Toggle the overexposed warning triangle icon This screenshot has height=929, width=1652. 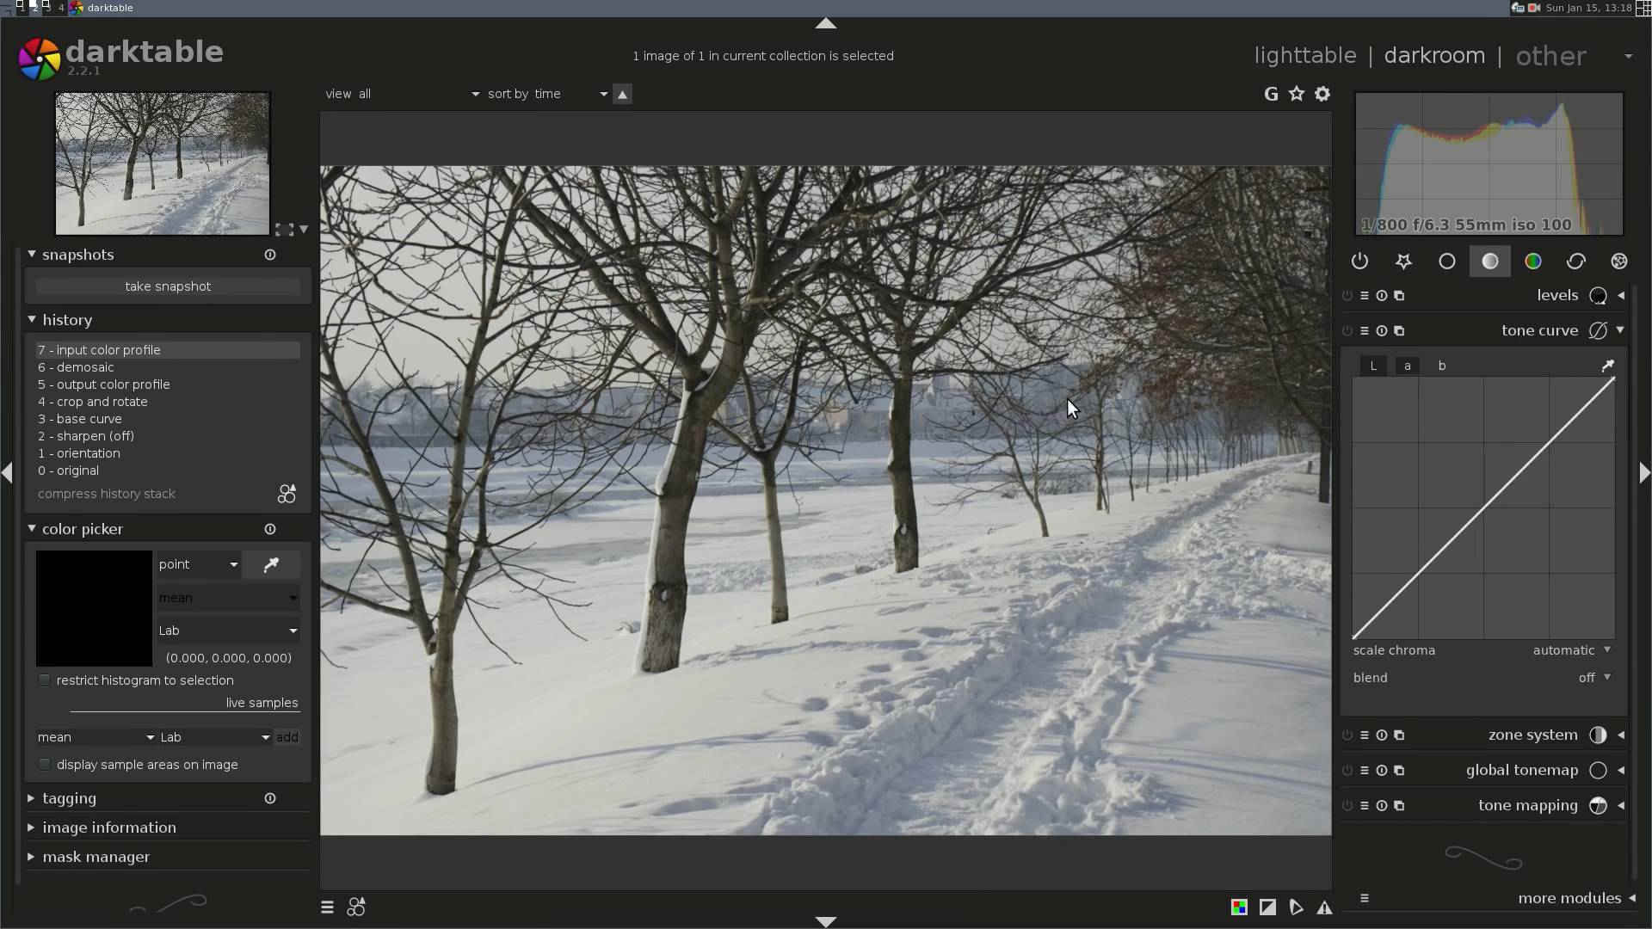coord(1324,907)
